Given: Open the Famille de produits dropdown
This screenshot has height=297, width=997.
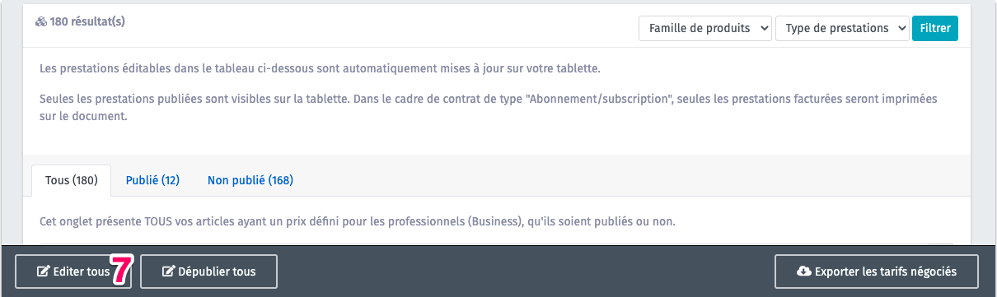Looking at the screenshot, I should coord(705,28).
